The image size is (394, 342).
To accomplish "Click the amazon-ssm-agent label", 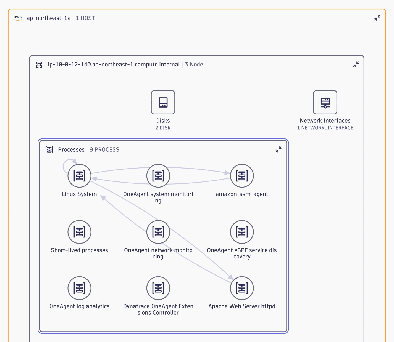I will pyautogui.click(x=242, y=194).
